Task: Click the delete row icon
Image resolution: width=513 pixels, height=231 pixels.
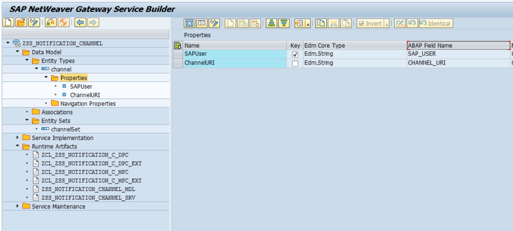Action: tap(255, 23)
